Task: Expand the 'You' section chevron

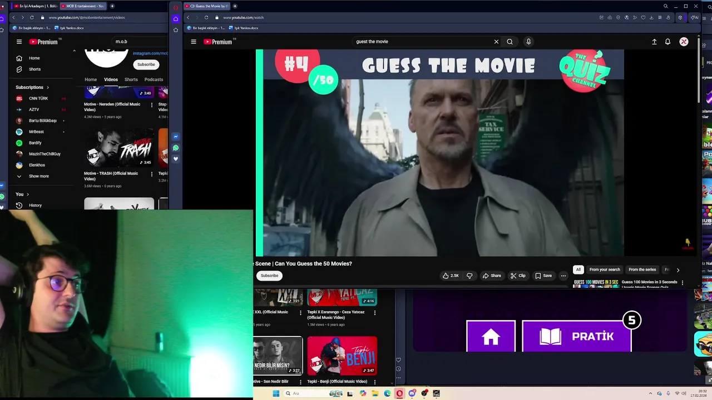Action: (x=28, y=194)
